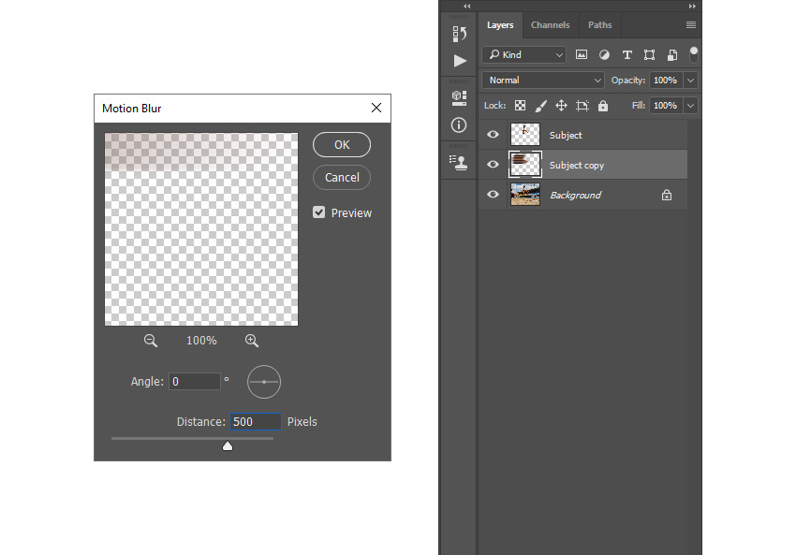Screen dimensions: 796x555
Task: Open the Kind filter dropdown
Action: [524, 55]
